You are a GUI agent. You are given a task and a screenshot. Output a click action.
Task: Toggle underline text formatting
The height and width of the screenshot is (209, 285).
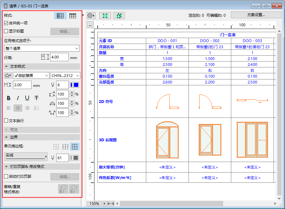pyautogui.click(x=27, y=98)
